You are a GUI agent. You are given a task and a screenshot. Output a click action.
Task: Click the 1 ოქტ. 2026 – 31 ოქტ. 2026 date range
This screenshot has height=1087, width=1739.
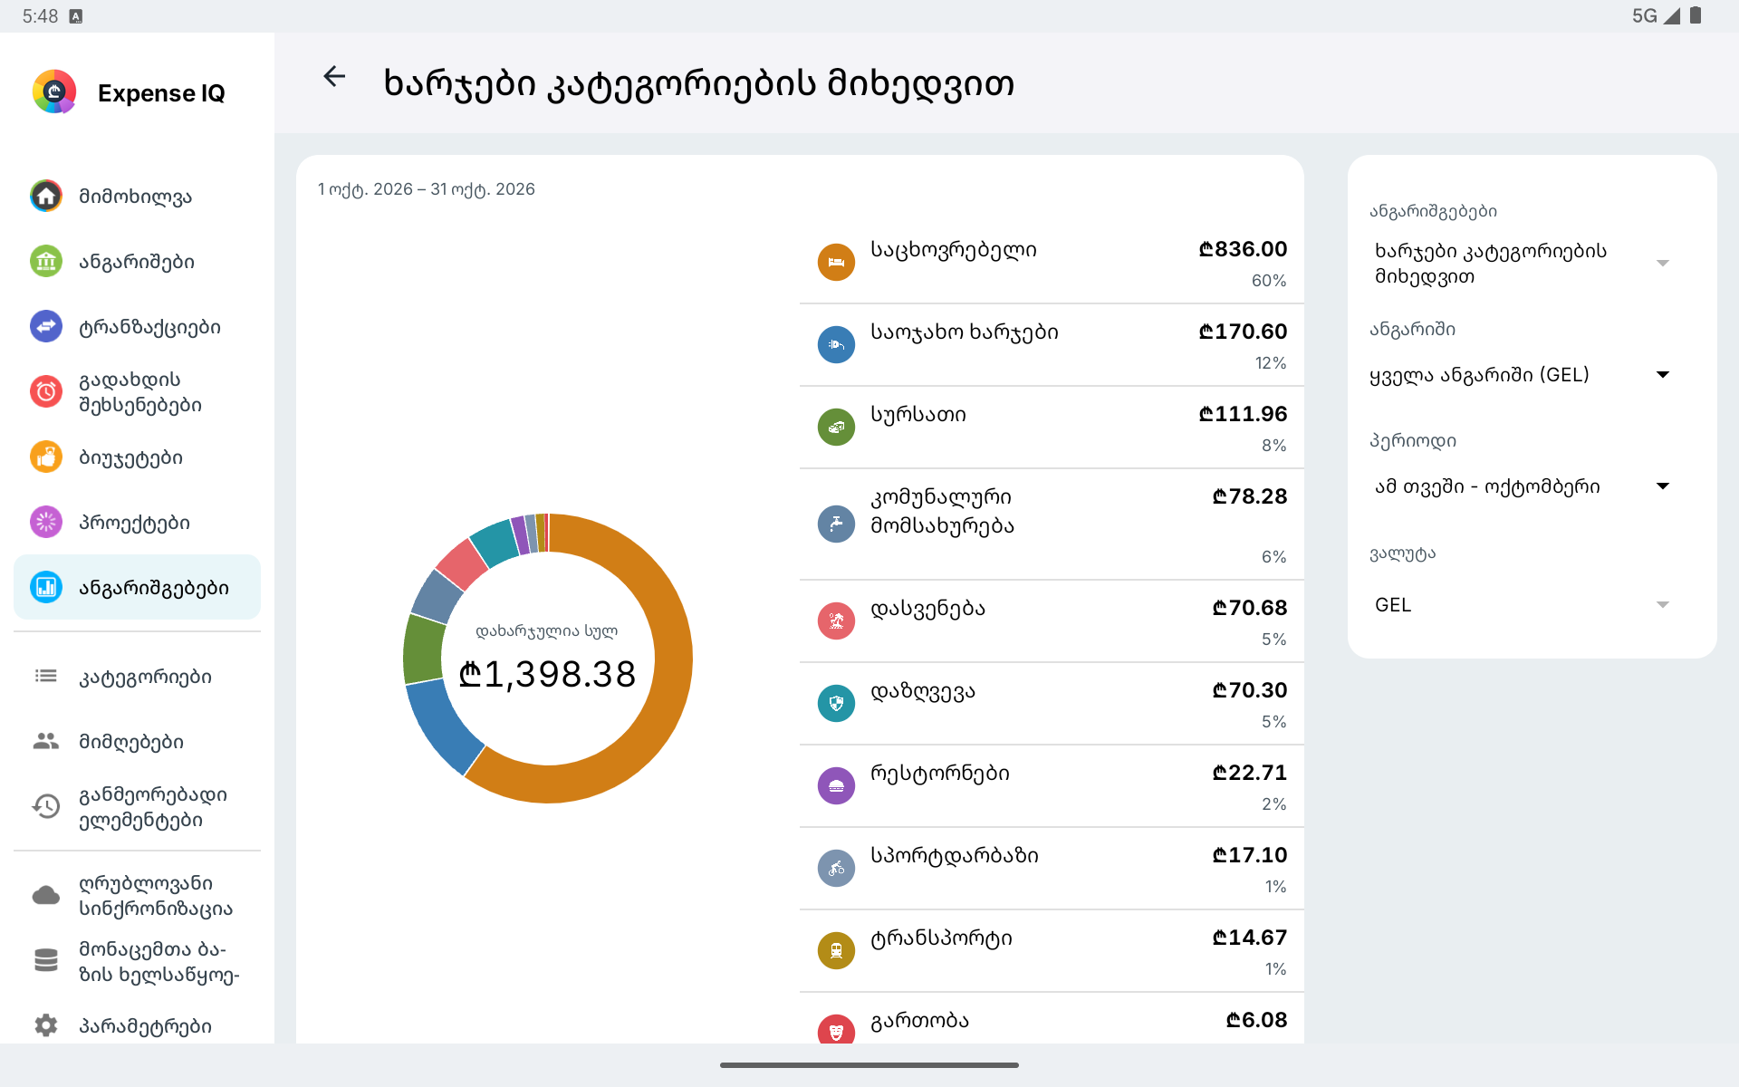pos(427,189)
